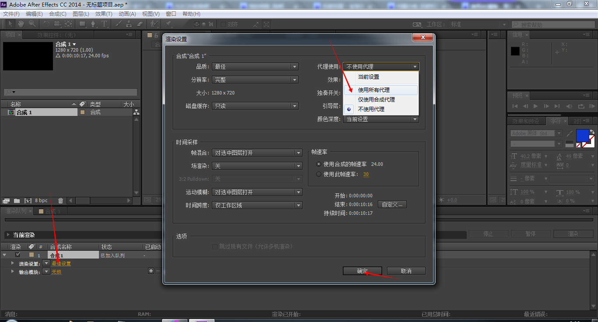The height and width of the screenshot is (322, 598).
Task: Open the Quality dropdown showing Best
Action: click(x=255, y=66)
